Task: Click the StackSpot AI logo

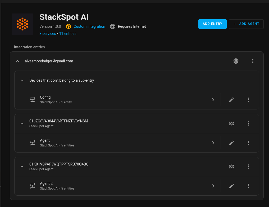Action: [22, 24]
